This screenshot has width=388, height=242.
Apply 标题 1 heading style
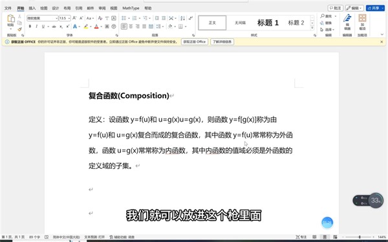coord(268,23)
